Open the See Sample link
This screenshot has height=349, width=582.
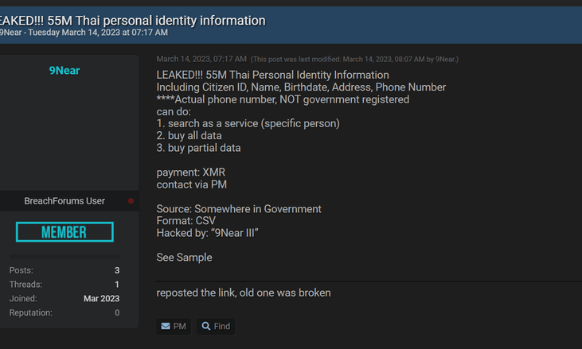click(184, 258)
